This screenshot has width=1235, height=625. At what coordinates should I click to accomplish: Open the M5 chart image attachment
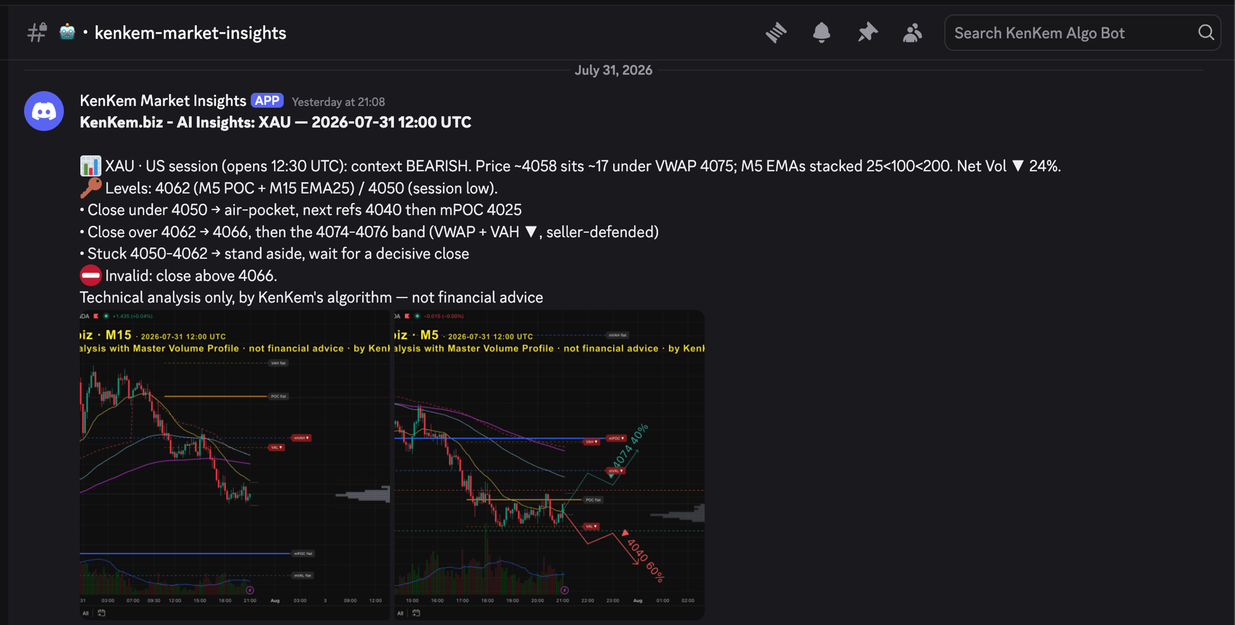(549, 465)
